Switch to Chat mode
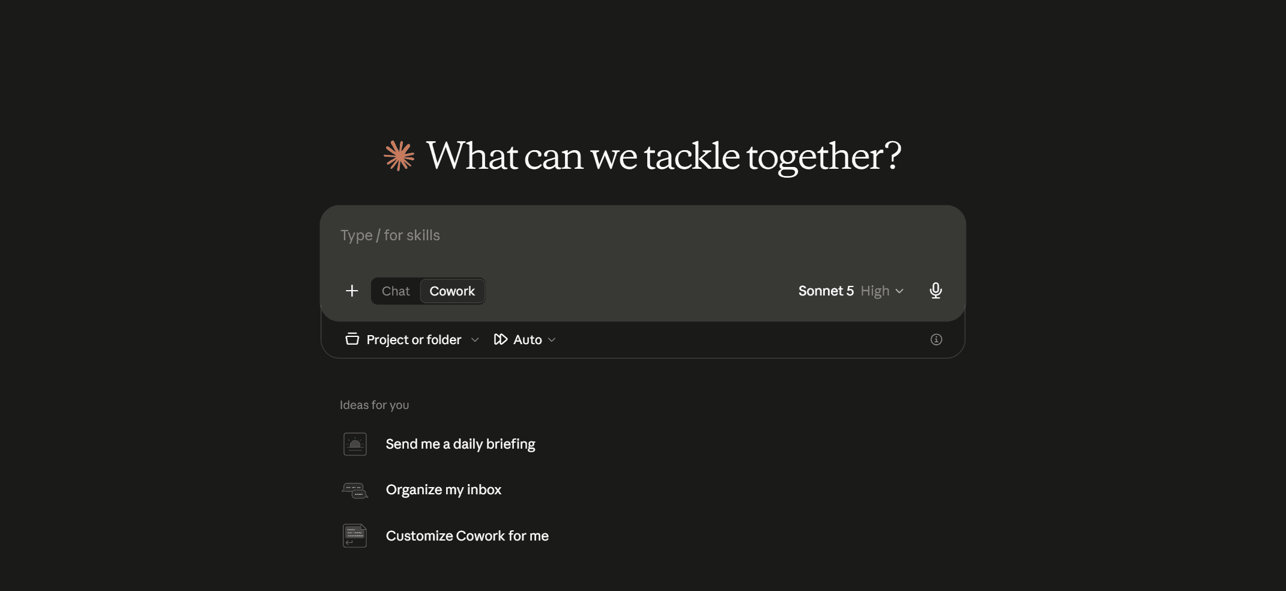 pos(396,291)
